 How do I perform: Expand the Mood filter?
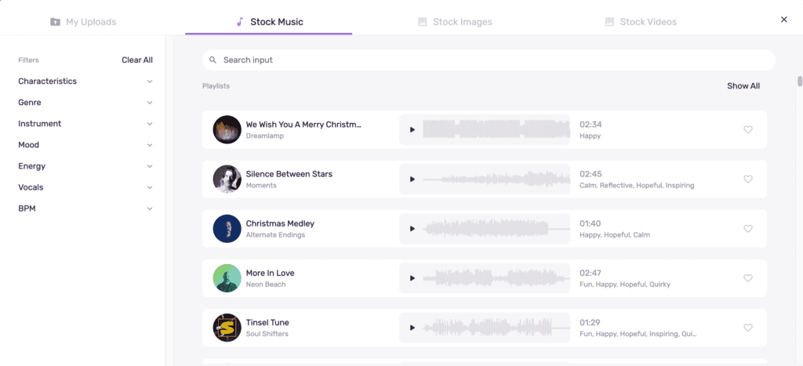(85, 145)
